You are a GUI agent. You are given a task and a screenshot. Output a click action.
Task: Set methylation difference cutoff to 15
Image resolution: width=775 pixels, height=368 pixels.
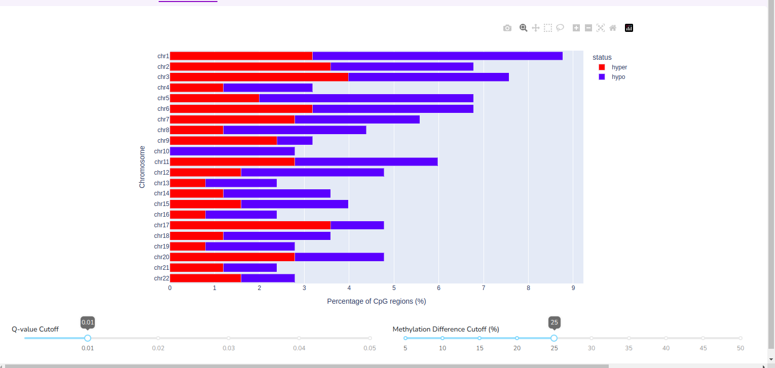[x=479, y=338]
